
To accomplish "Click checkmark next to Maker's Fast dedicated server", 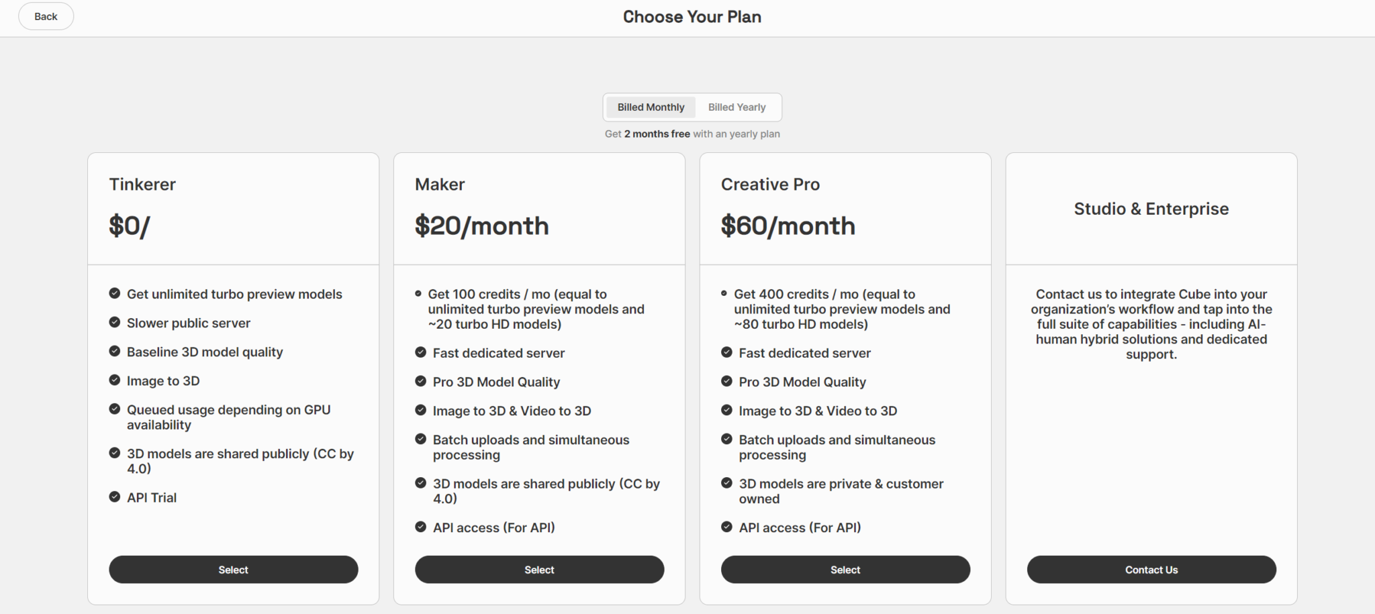I will tap(421, 352).
